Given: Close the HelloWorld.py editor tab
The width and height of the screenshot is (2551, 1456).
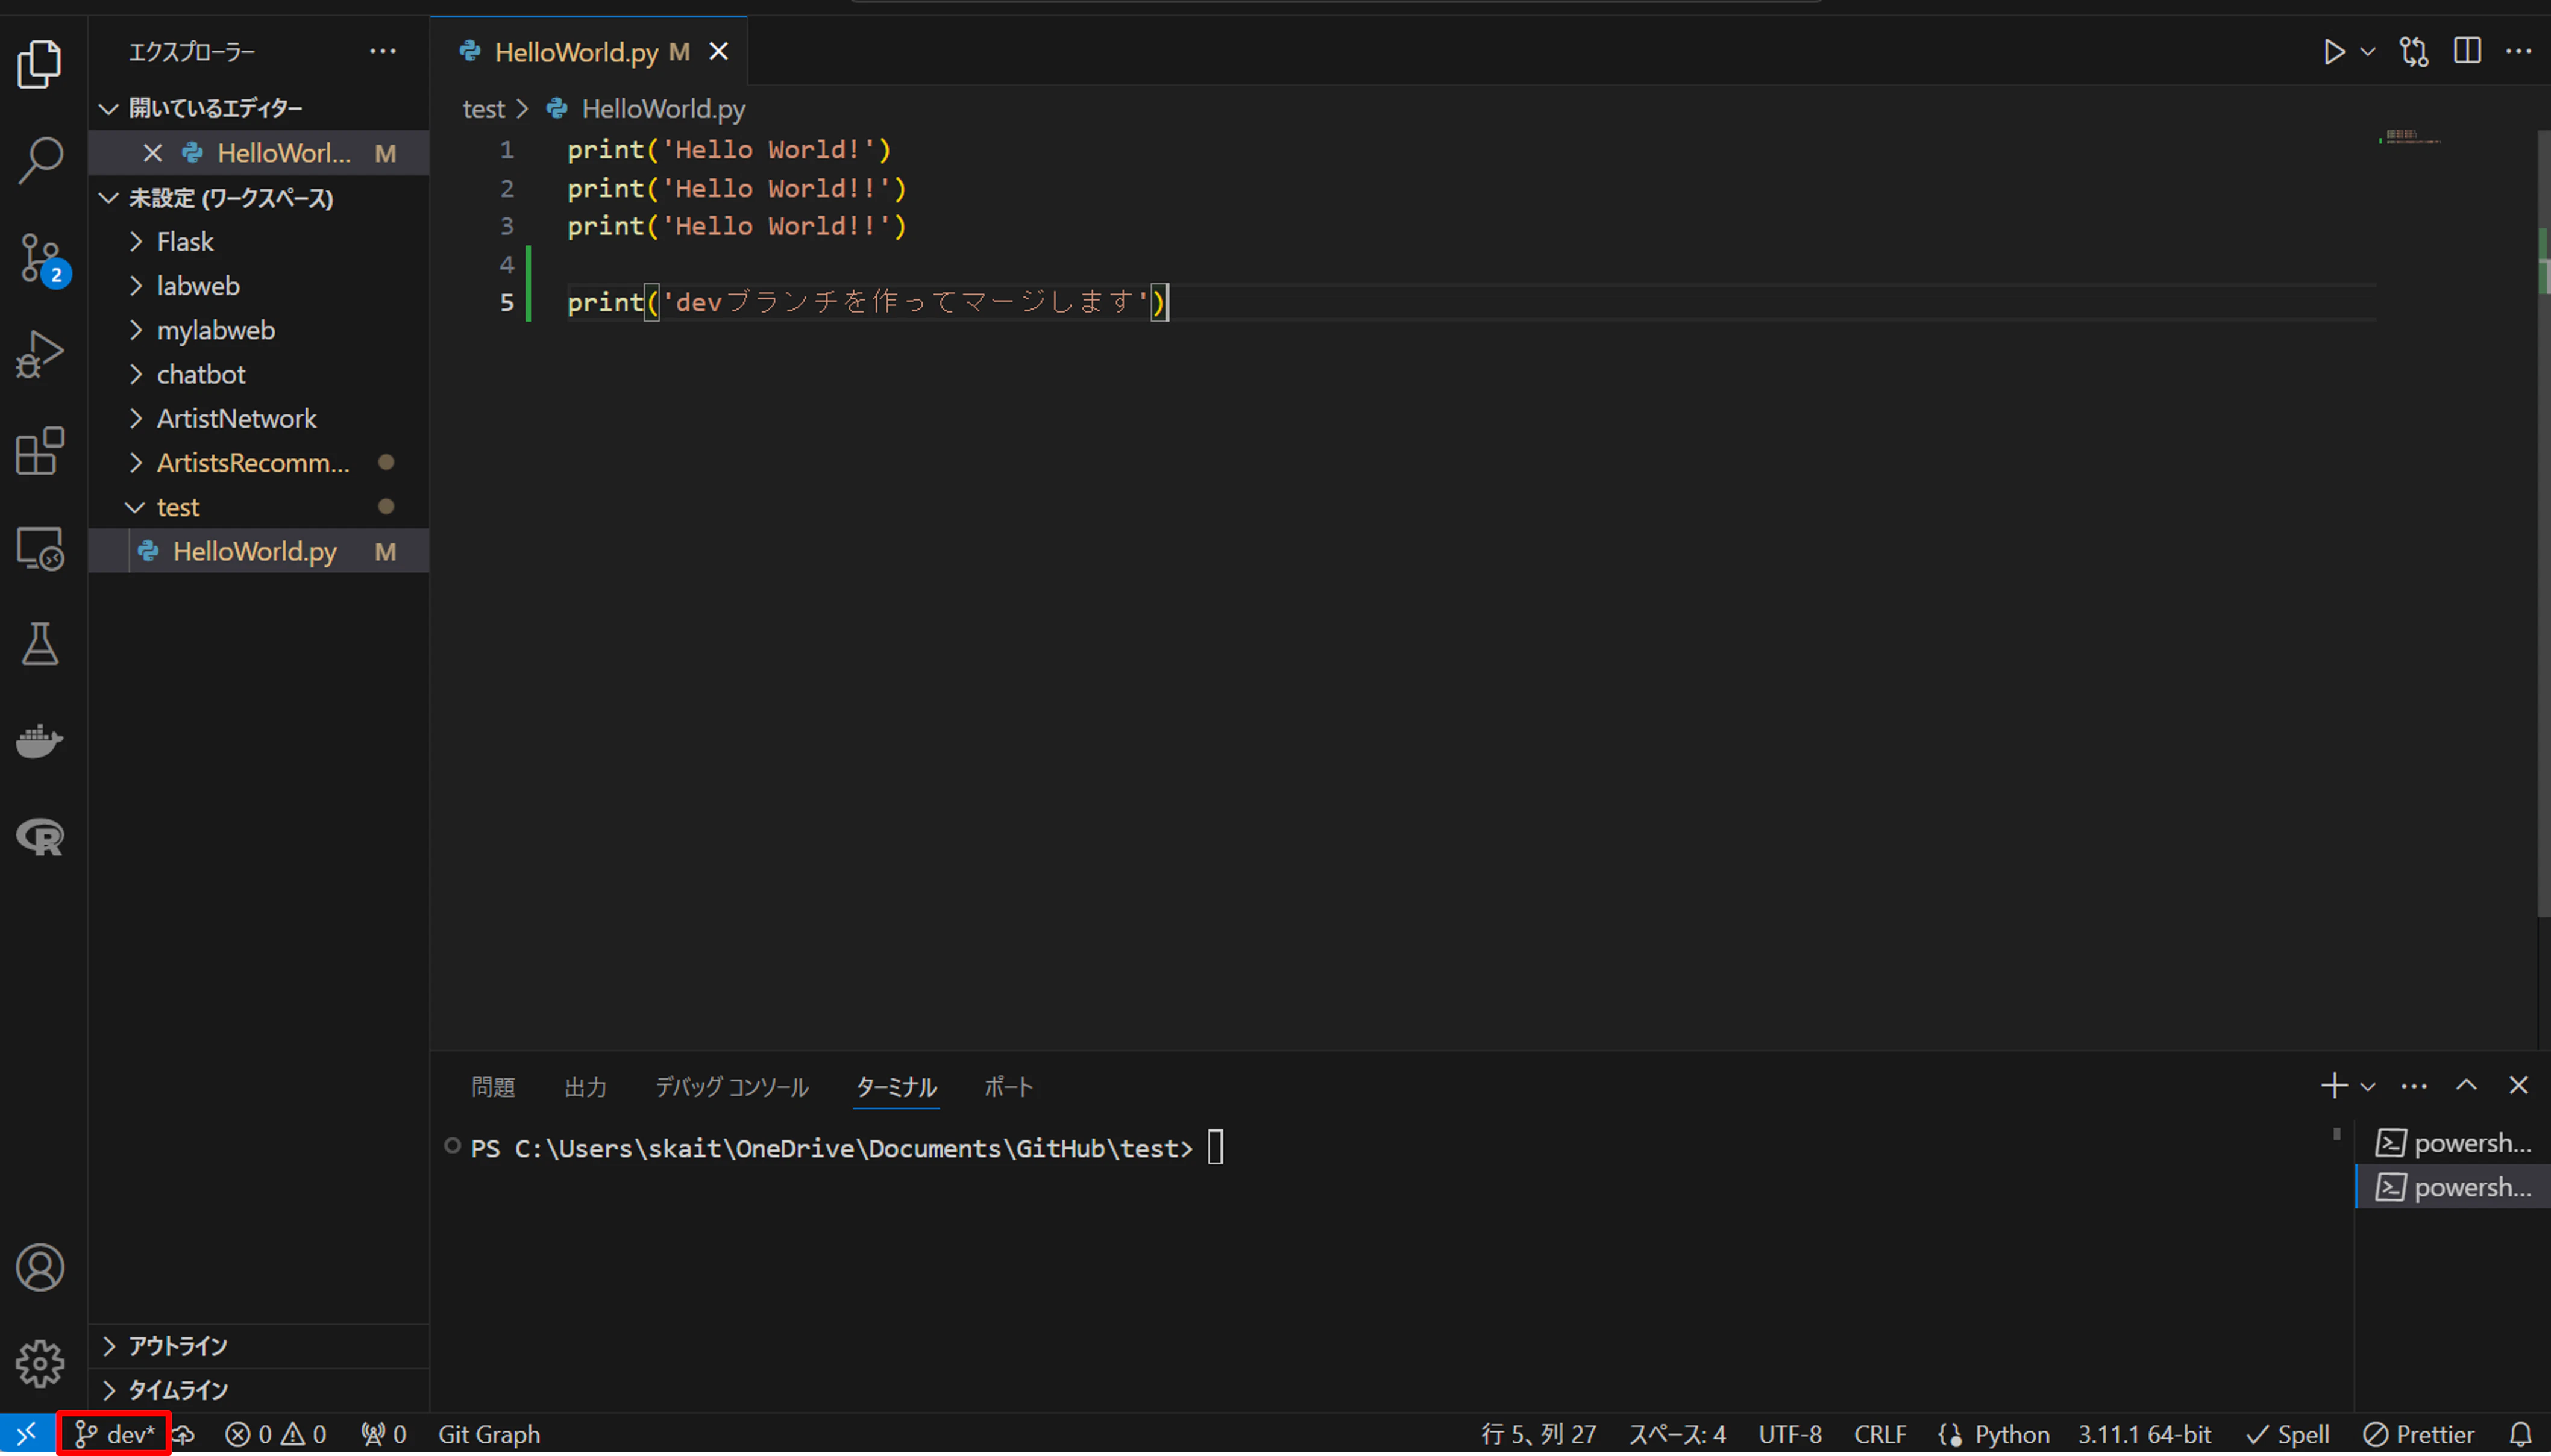Looking at the screenshot, I should click(x=718, y=51).
